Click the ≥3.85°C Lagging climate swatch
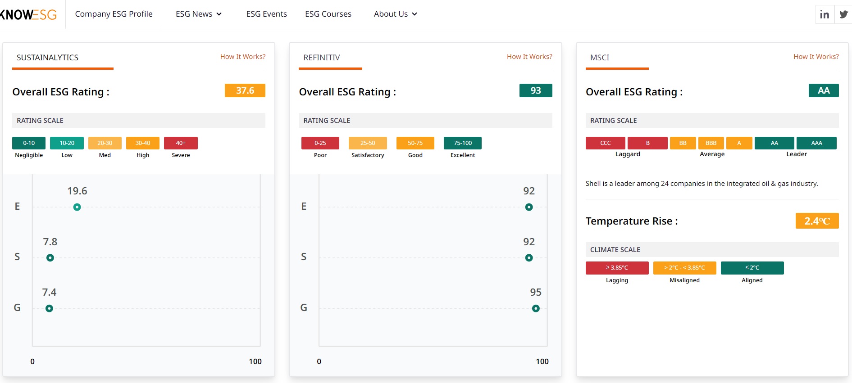The width and height of the screenshot is (852, 383). pyautogui.click(x=617, y=268)
